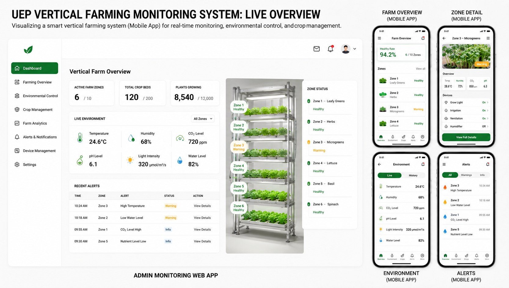Open the notification bell in web header
This screenshot has width=509, height=288.
click(x=331, y=49)
